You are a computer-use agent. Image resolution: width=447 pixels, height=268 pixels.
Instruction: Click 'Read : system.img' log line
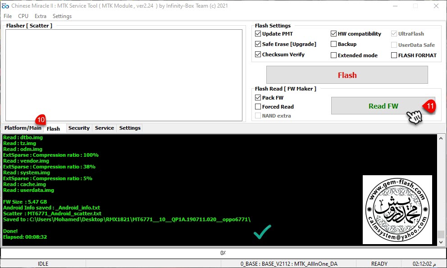27,173
